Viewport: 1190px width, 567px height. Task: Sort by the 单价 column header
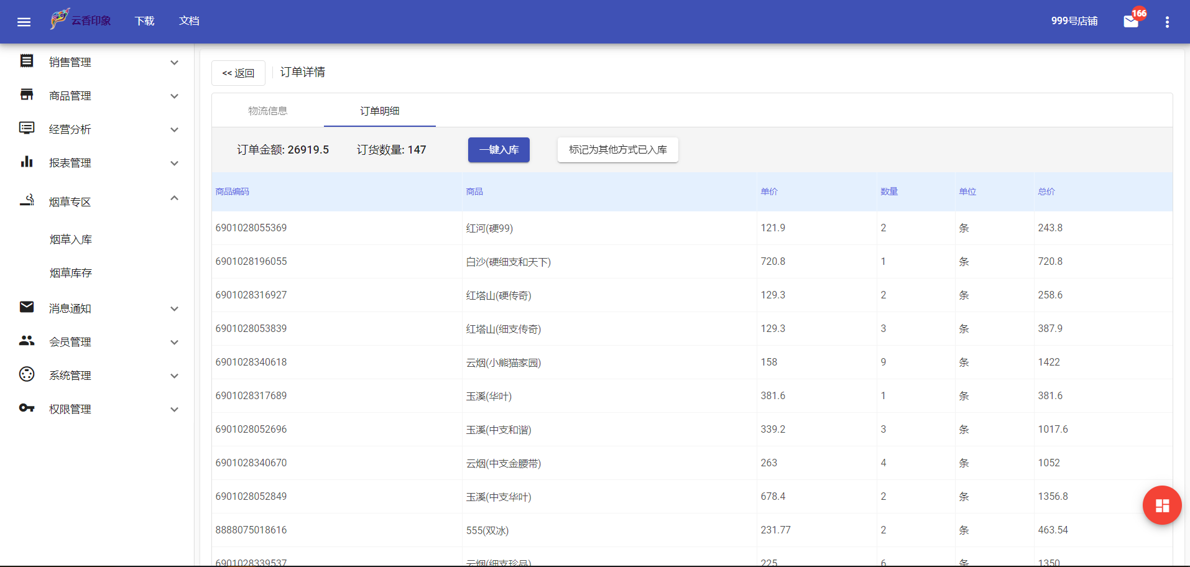tap(768, 191)
